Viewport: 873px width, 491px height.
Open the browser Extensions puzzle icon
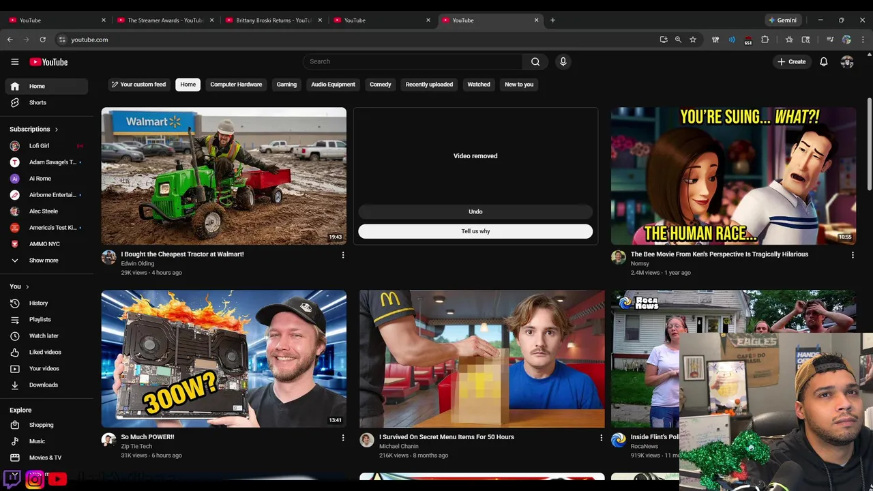[765, 40]
